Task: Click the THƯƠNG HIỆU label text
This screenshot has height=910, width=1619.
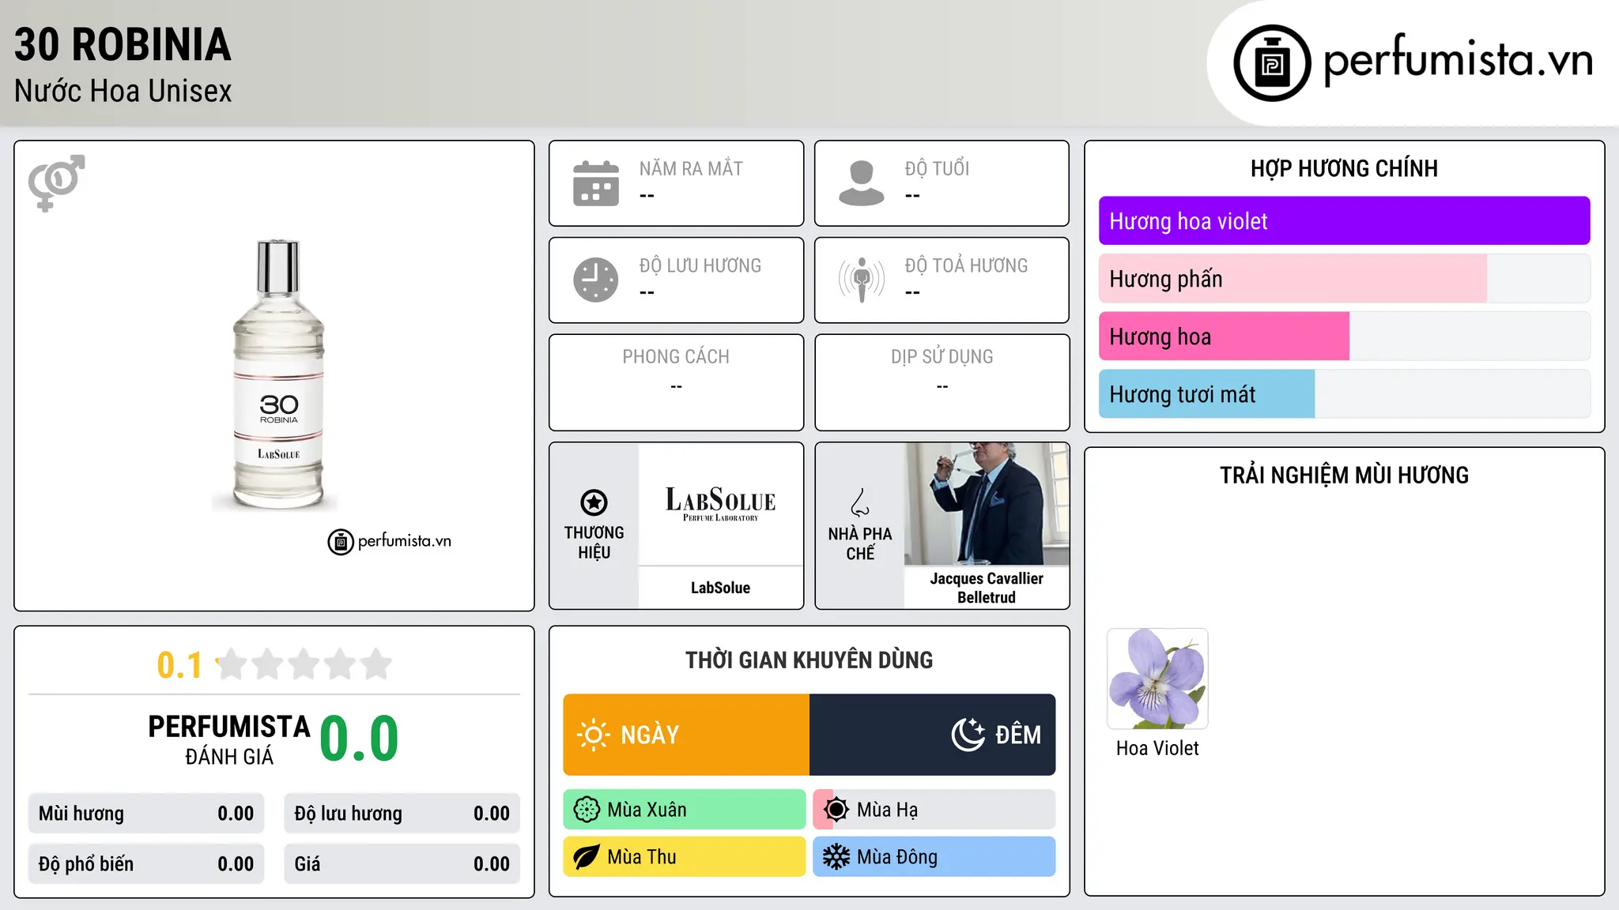Action: (594, 543)
